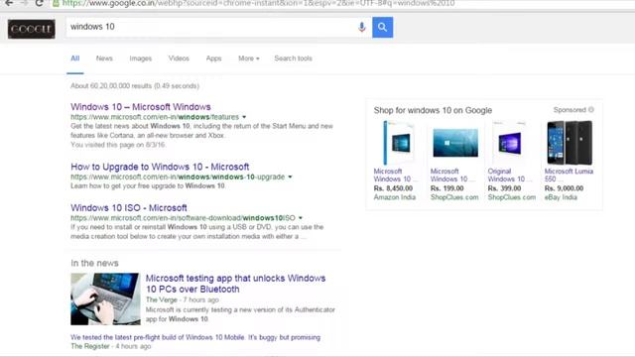
Task: Open Microsoft Lumia 550 listing title
Action: [x=569, y=176]
